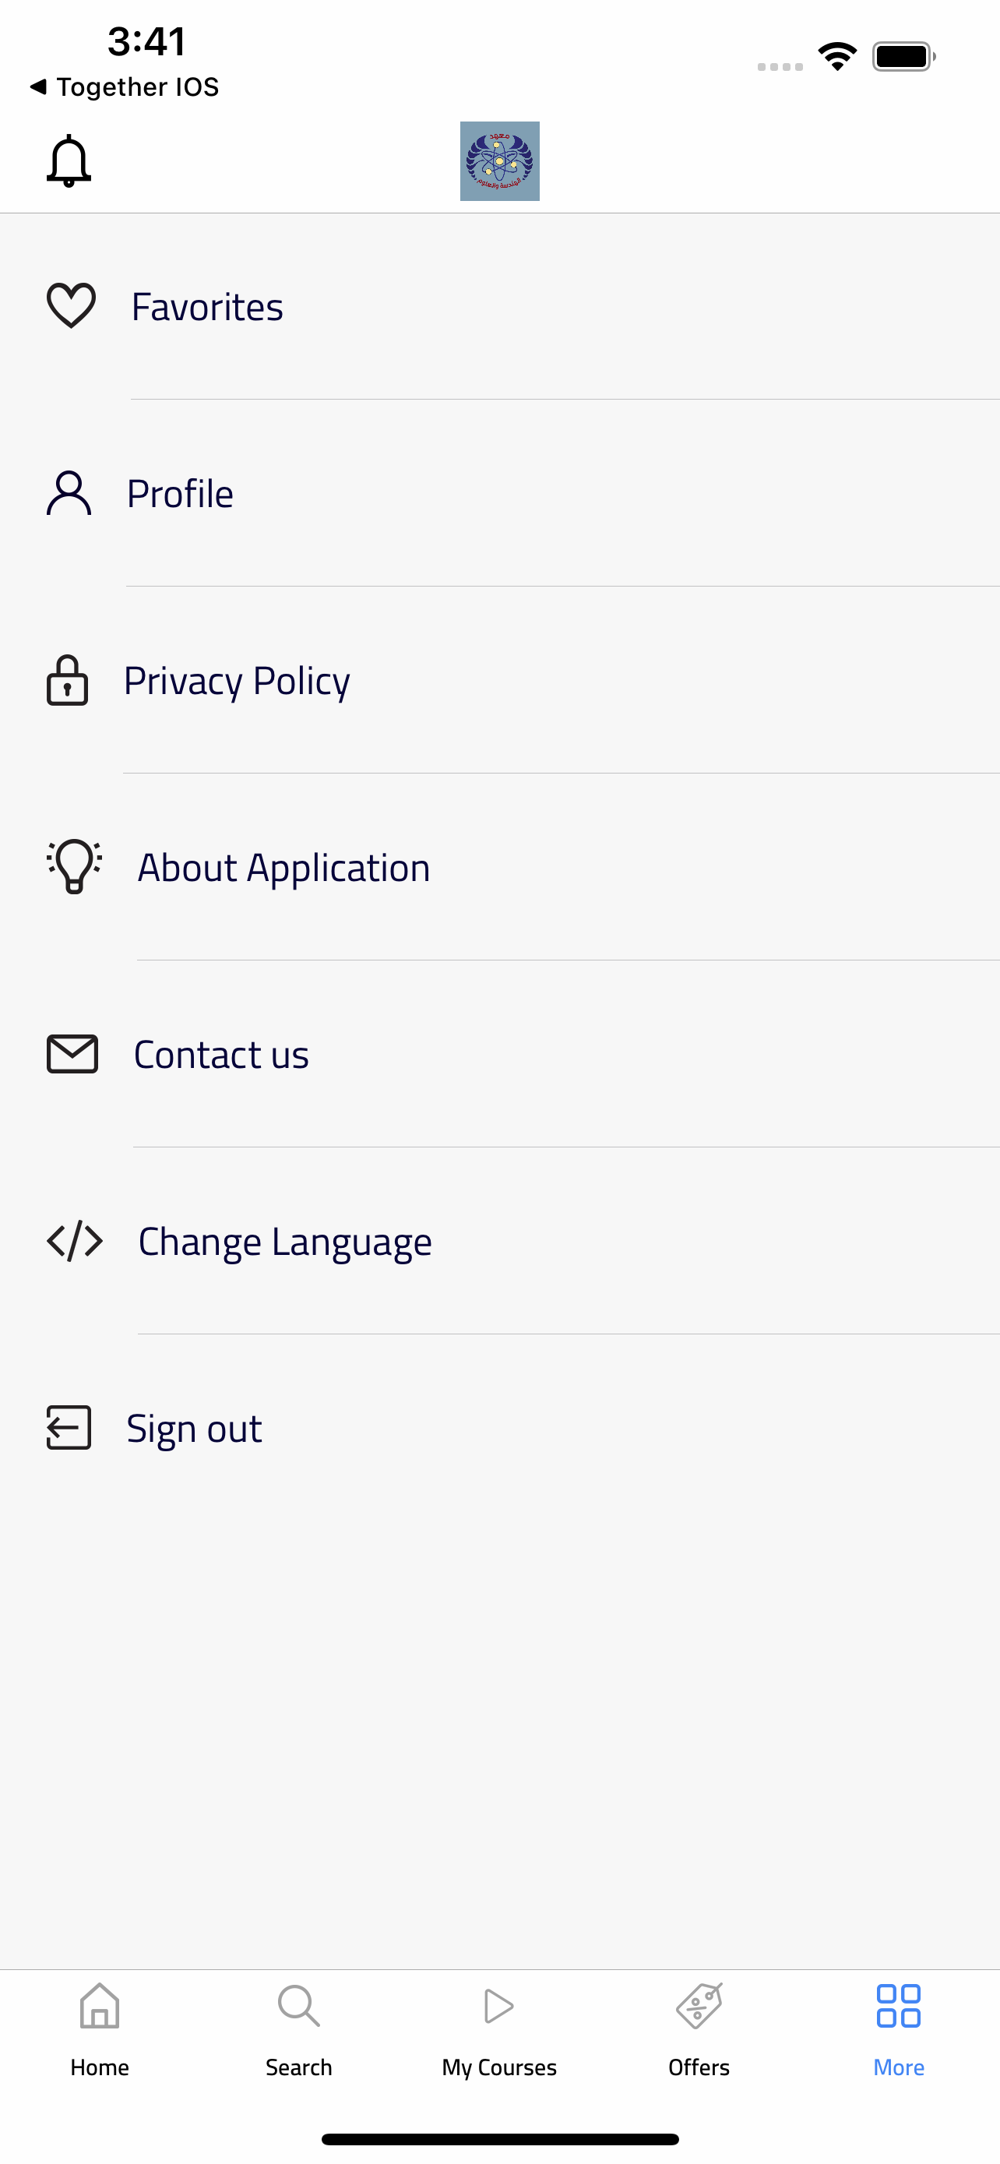Image resolution: width=1000 pixels, height=2164 pixels.
Task: Tap the code brackets icon for language
Action: click(75, 1241)
